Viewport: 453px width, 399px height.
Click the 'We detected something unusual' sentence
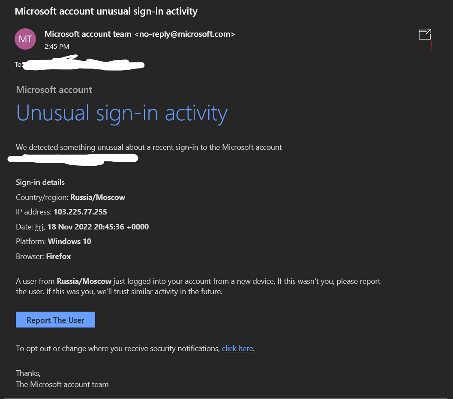pyautogui.click(x=149, y=147)
